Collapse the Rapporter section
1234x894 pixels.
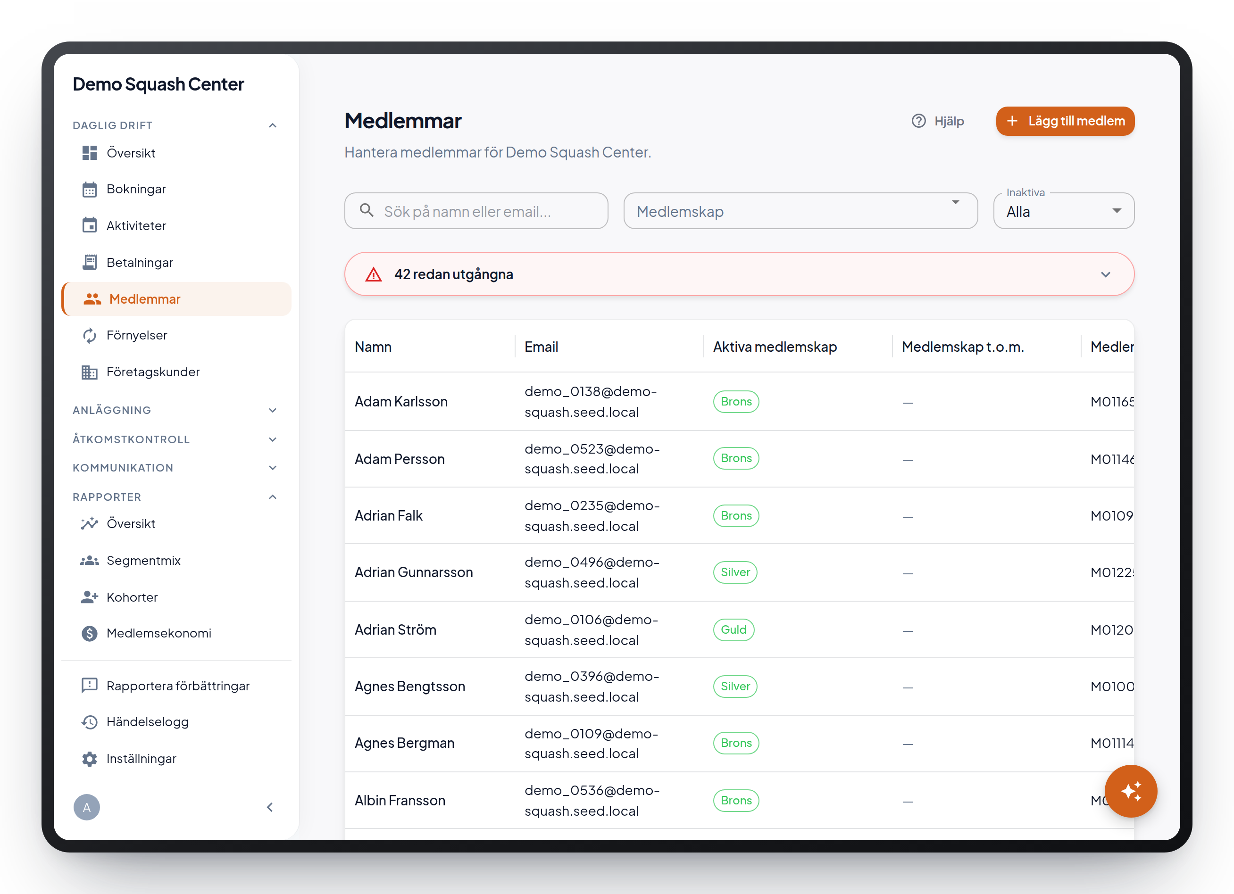point(273,497)
